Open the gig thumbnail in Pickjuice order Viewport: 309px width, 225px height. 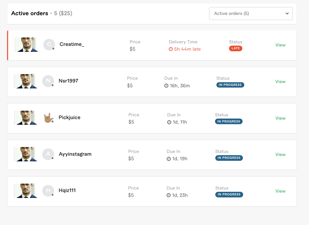coord(25,118)
